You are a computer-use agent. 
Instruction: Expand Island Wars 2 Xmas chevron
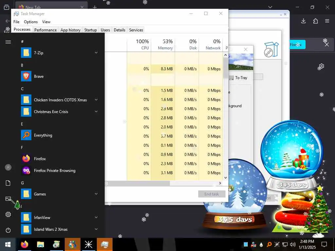coord(97,229)
